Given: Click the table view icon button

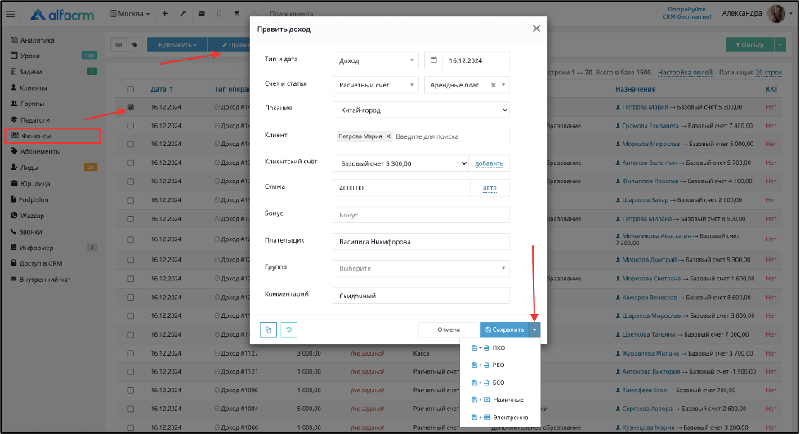Looking at the screenshot, I should click(118, 45).
